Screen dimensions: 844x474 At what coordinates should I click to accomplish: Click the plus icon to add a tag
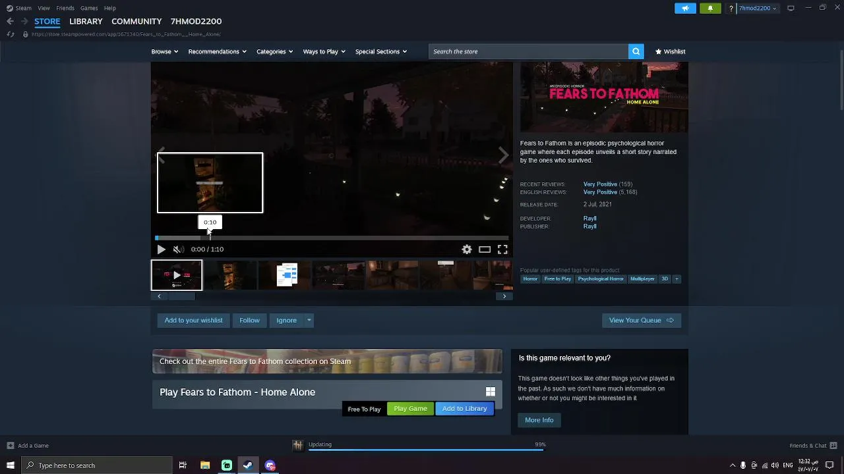[676, 278]
